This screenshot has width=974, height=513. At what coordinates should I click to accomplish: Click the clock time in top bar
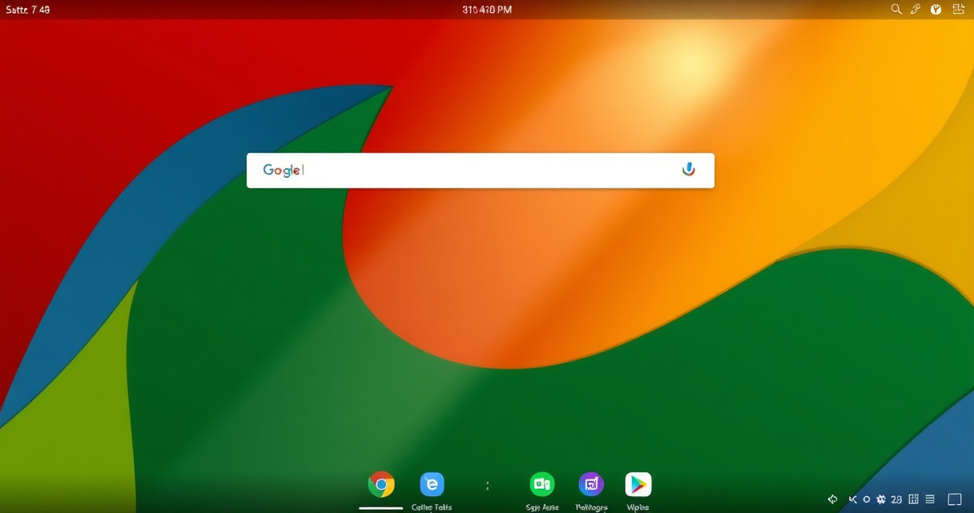[487, 10]
